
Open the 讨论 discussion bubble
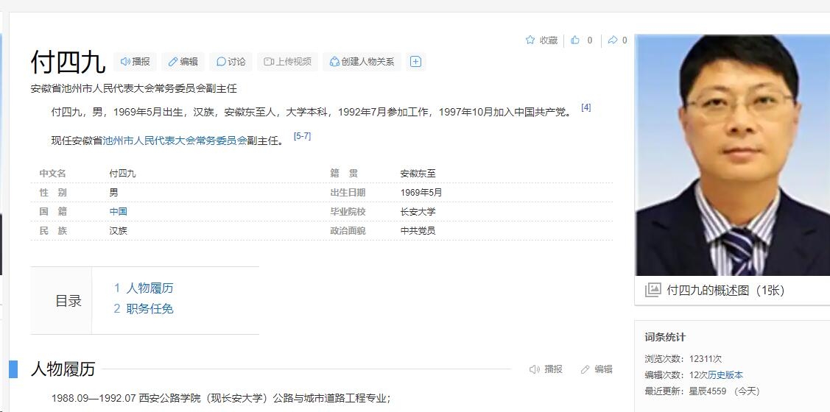(x=231, y=62)
